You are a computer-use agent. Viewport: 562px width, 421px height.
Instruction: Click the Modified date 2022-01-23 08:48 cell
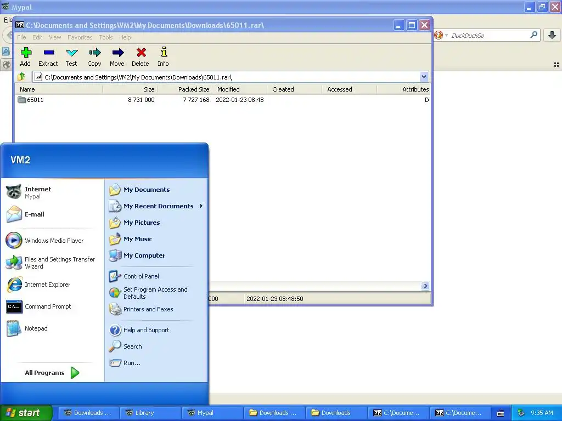[239, 100]
